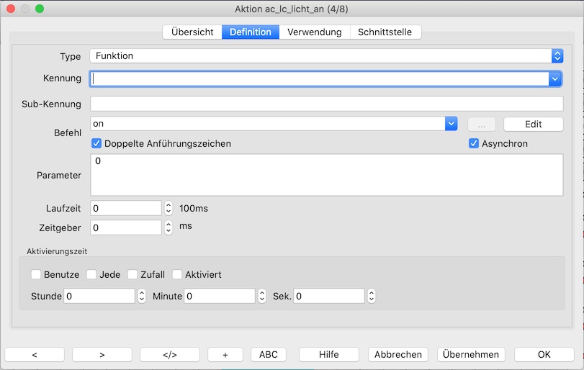
Task: Click the Parameter text area
Action: point(326,175)
